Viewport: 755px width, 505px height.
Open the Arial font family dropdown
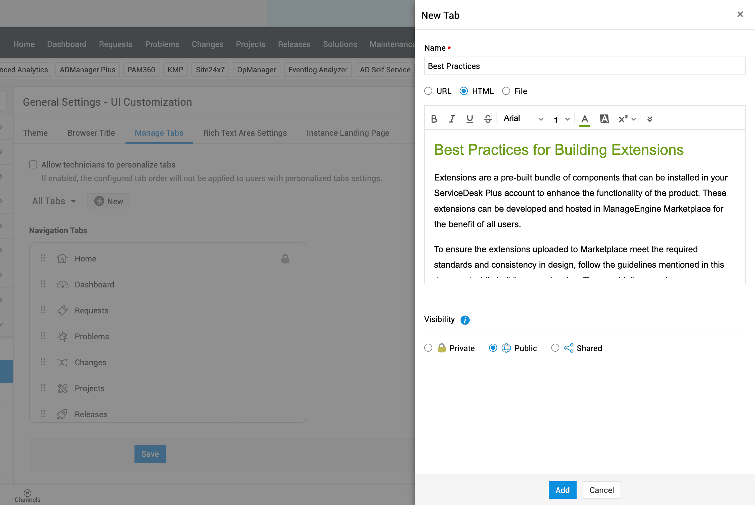(523, 118)
